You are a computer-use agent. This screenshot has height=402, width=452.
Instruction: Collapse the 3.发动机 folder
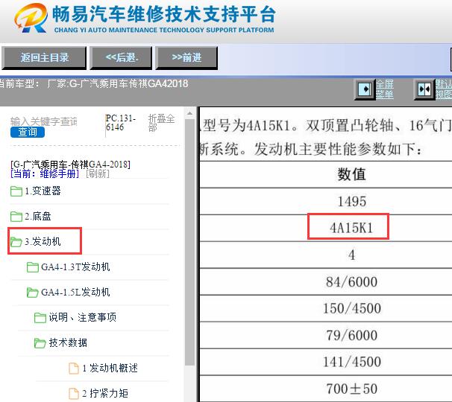[43, 241]
